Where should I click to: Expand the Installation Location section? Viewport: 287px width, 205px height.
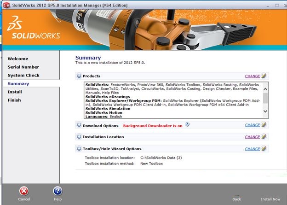[79, 137]
